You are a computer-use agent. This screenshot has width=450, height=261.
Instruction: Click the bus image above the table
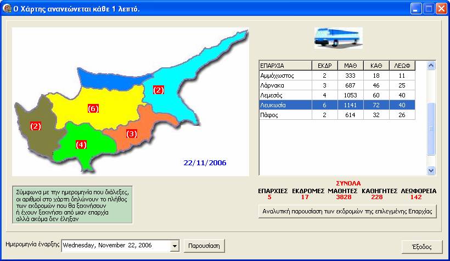(x=339, y=38)
